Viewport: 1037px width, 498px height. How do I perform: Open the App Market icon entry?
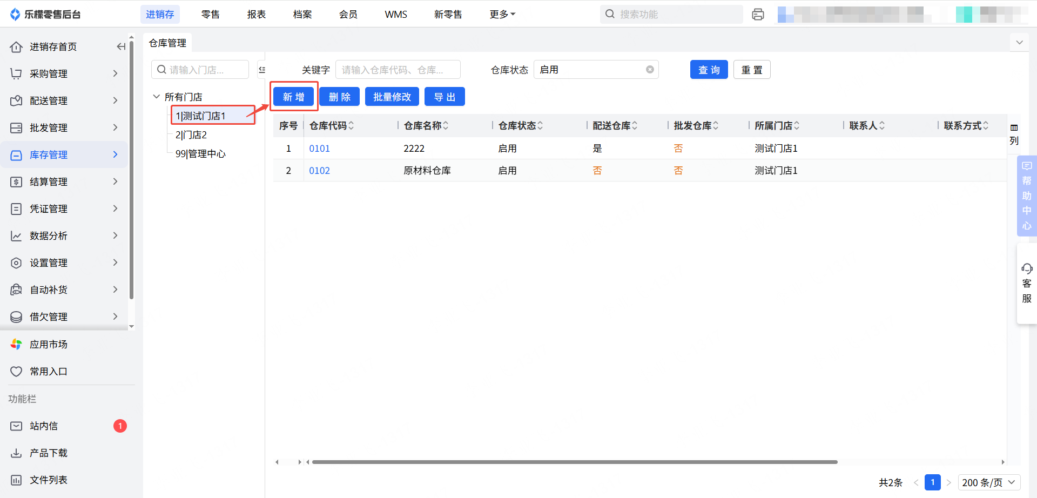coord(16,345)
